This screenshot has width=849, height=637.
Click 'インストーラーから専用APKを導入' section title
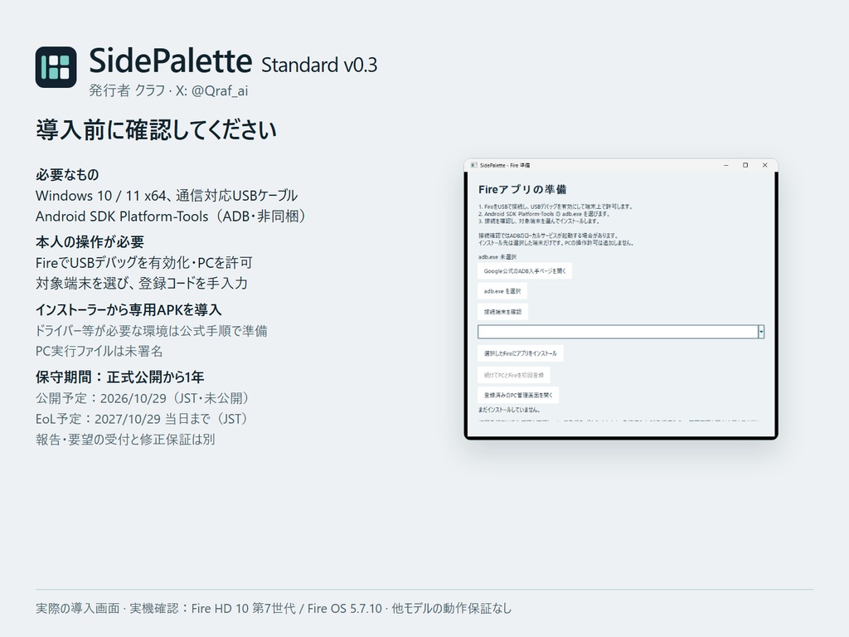129,310
